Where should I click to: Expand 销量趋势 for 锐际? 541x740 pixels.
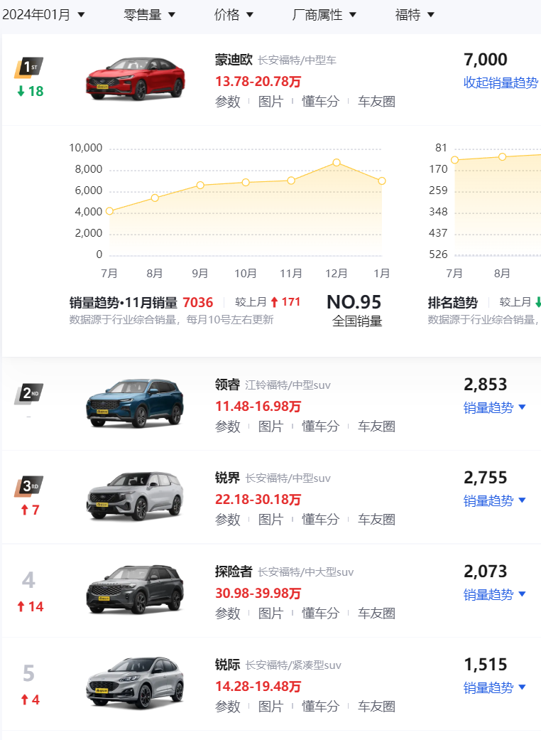pos(494,687)
